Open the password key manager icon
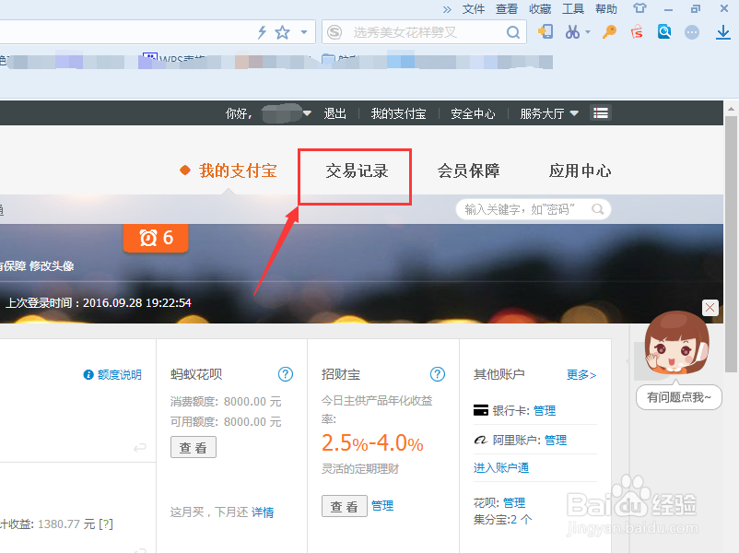 607,31
